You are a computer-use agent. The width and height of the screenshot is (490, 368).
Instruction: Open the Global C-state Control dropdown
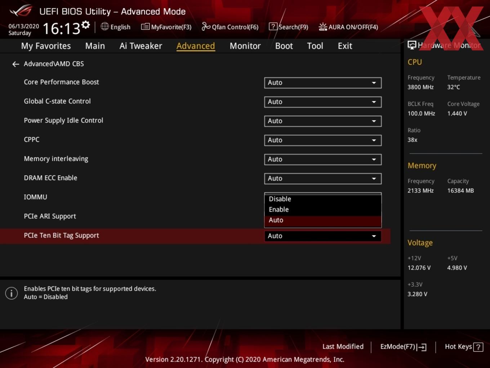point(323,102)
